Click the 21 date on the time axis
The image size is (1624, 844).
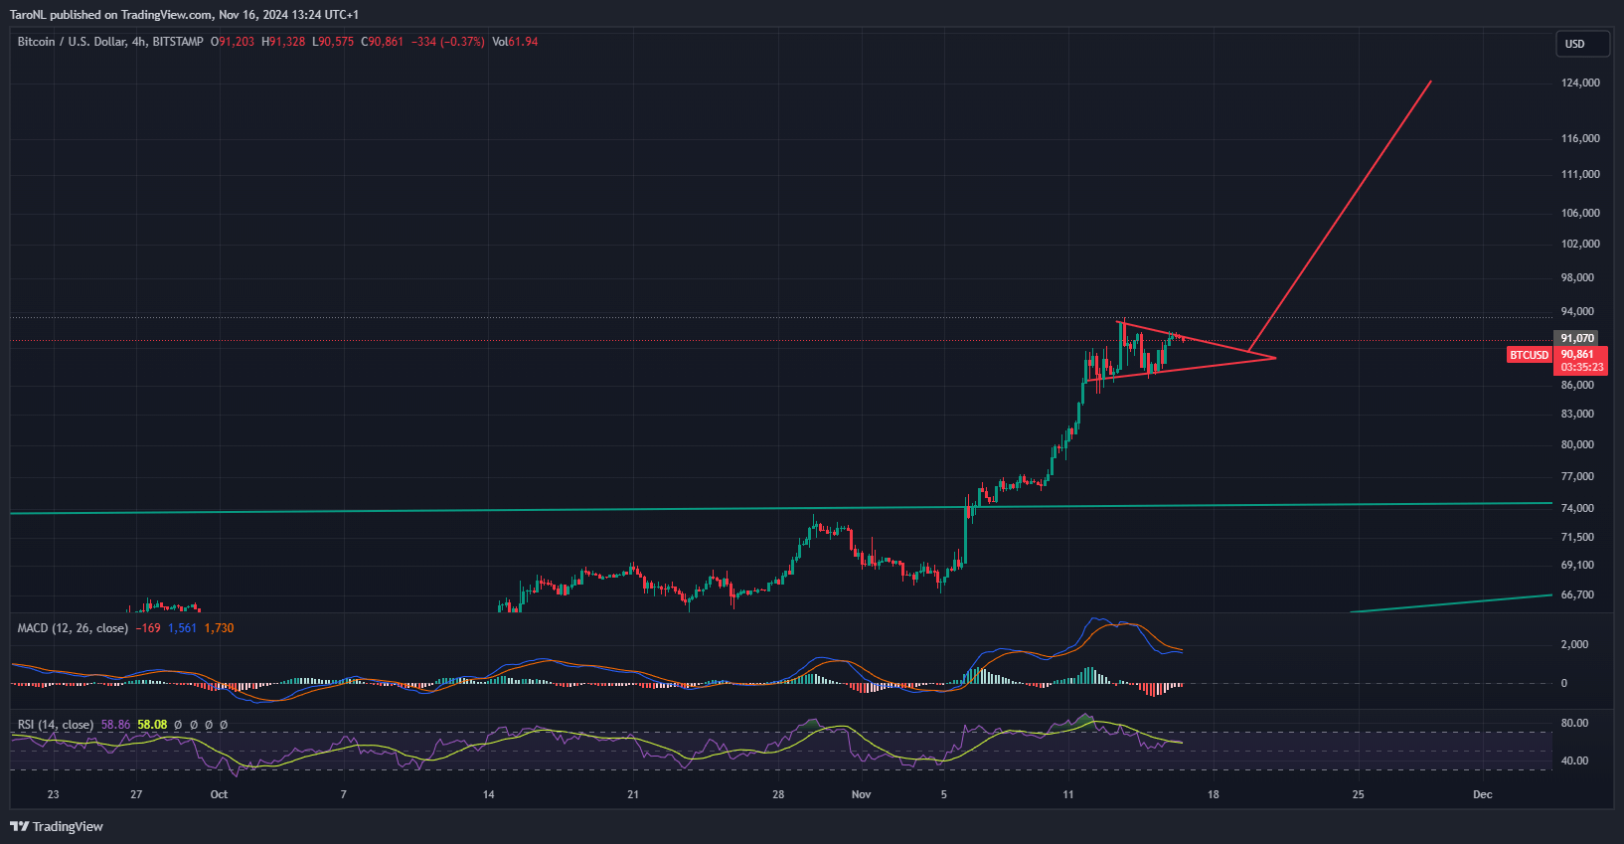633,794
